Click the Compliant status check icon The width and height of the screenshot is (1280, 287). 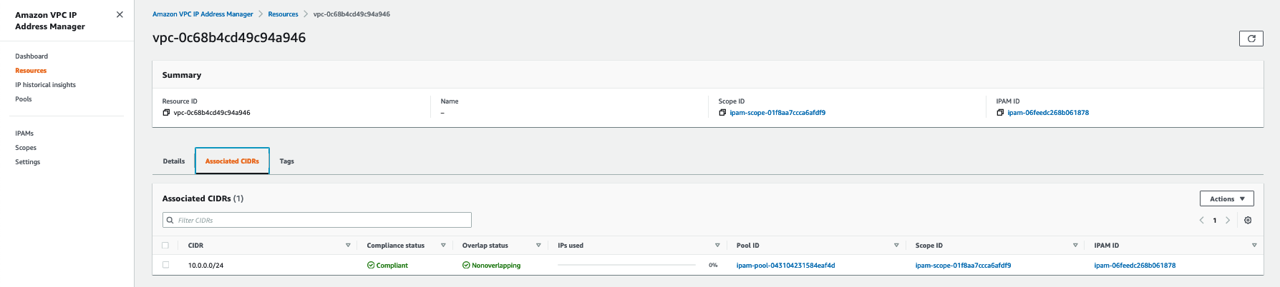[x=371, y=265]
